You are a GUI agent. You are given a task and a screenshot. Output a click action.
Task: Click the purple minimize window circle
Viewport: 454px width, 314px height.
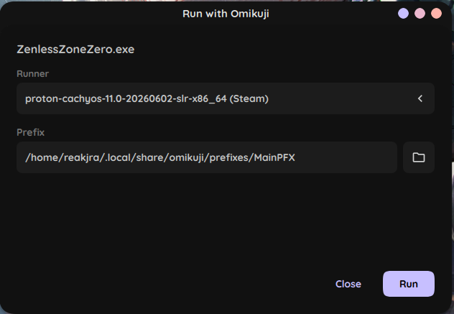click(403, 14)
